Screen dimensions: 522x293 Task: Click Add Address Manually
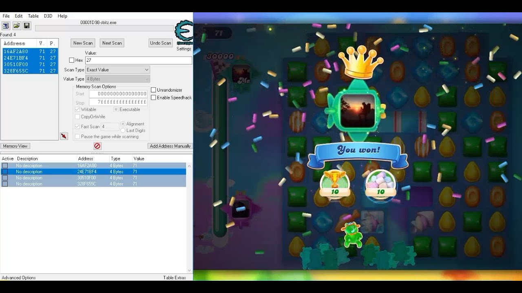tap(170, 146)
